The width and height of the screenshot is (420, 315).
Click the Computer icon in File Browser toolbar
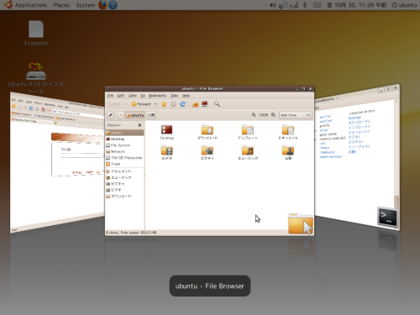coord(205,104)
